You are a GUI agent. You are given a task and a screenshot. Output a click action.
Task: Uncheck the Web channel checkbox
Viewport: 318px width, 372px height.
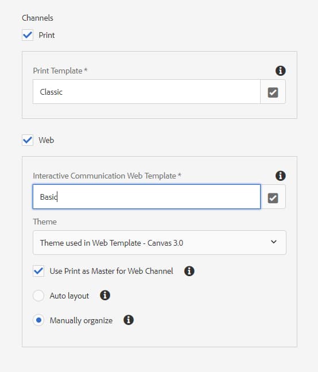(x=28, y=140)
